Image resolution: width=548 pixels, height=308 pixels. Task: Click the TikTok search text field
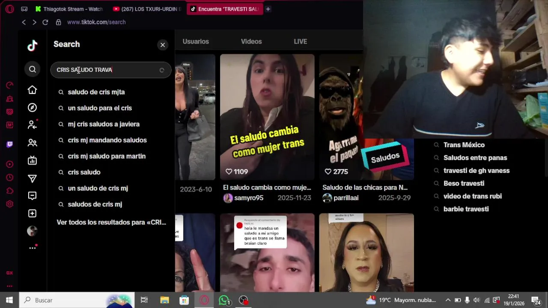[x=111, y=70]
